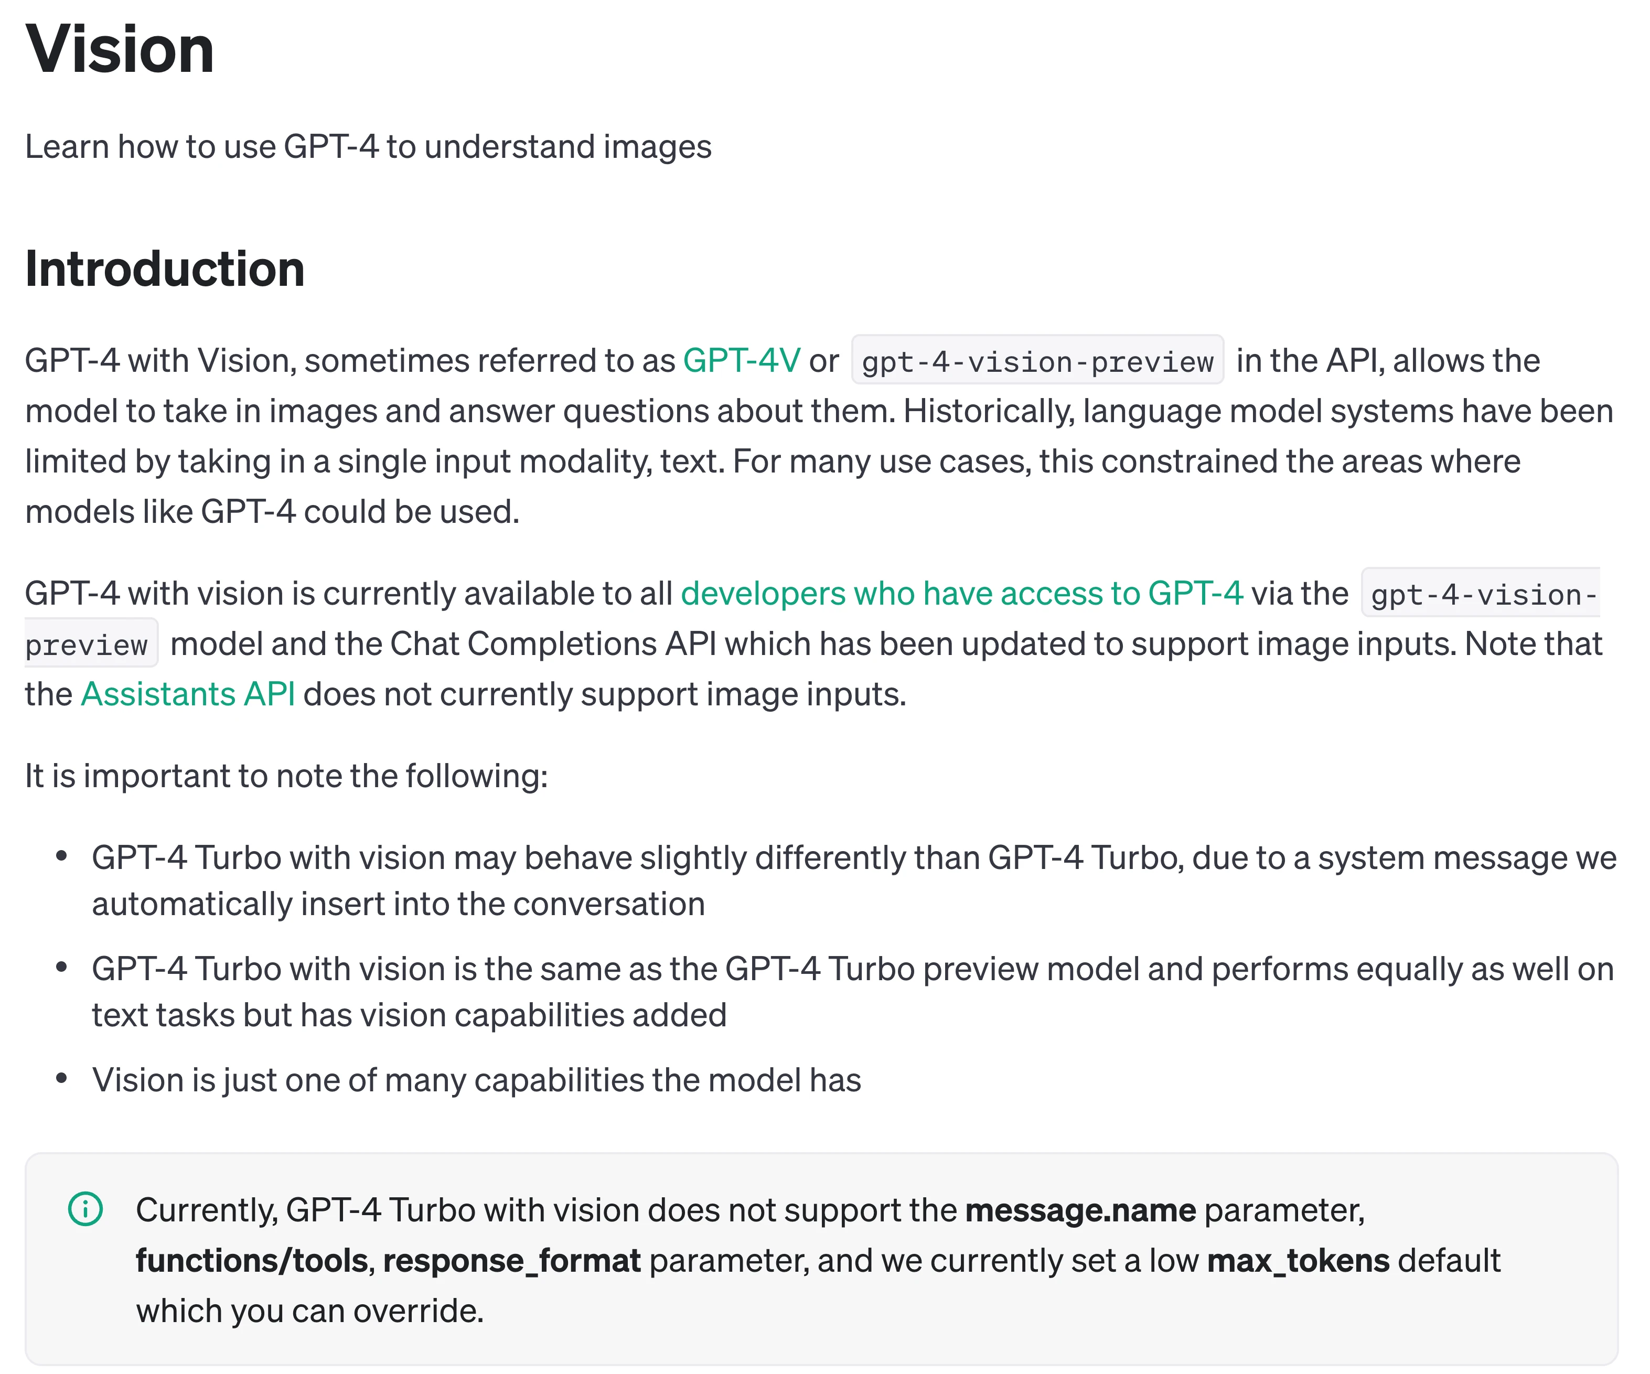The width and height of the screenshot is (1650, 1374).
Task: Open the GPT-4V link
Action: 741,361
